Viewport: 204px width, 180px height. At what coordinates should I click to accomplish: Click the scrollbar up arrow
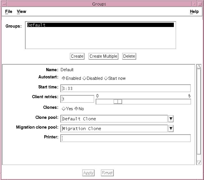point(199,67)
